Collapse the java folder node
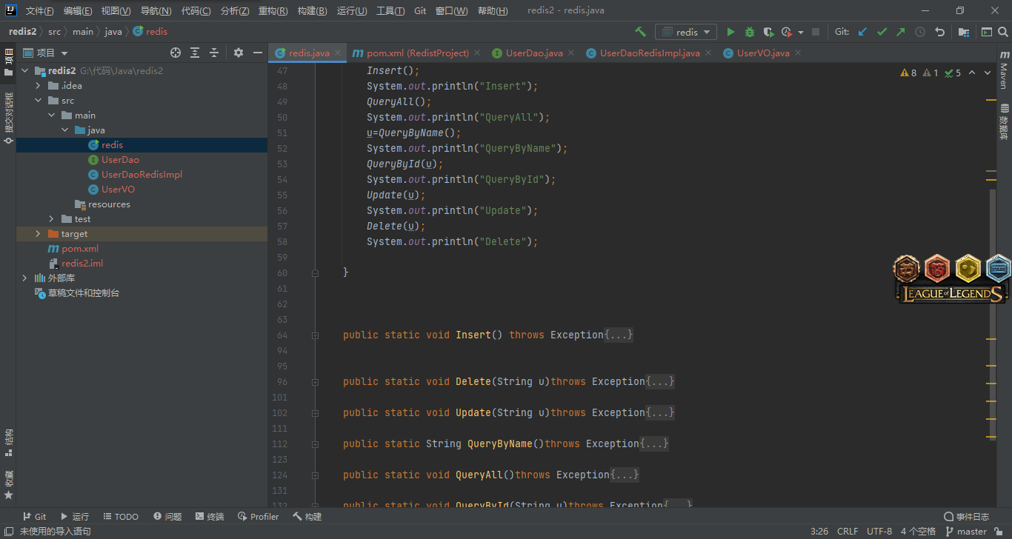The width and height of the screenshot is (1012, 539). [x=65, y=130]
